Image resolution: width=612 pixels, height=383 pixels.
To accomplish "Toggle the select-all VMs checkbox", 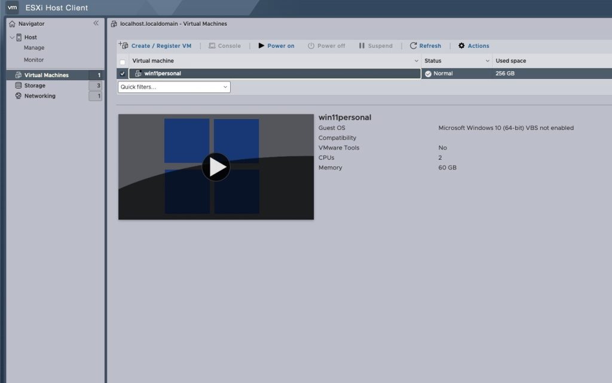I will (x=123, y=62).
